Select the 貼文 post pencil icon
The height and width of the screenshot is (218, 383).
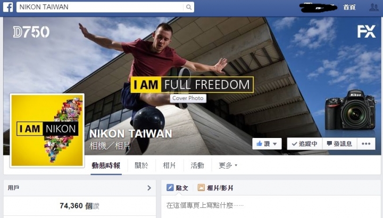pos(170,188)
